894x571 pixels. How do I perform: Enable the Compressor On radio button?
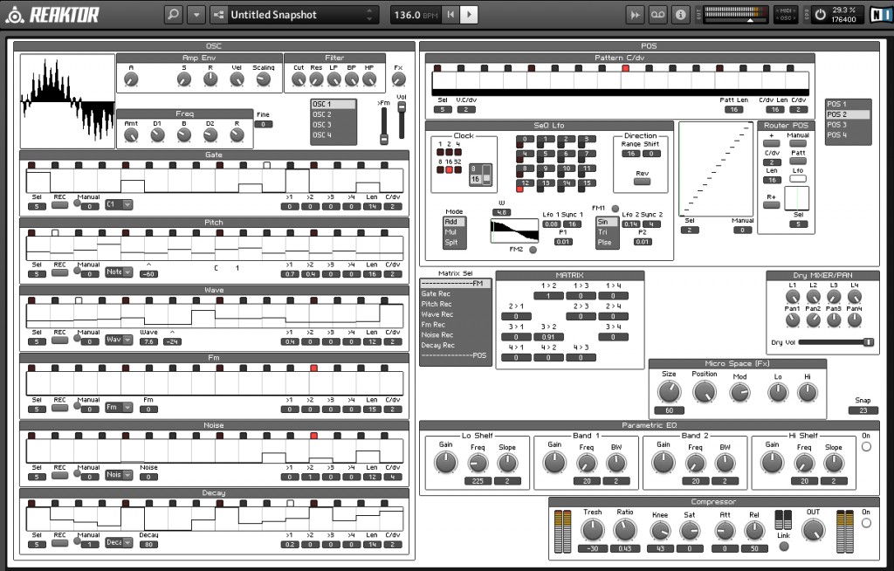[x=866, y=523]
